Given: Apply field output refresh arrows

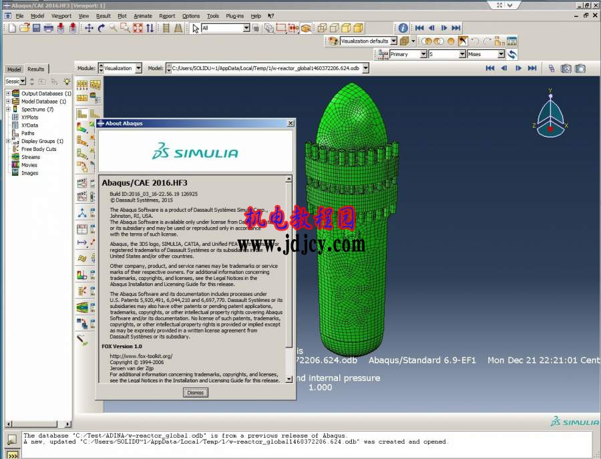Looking at the screenshot, I should pyautogui.click(x=512, y=54).
